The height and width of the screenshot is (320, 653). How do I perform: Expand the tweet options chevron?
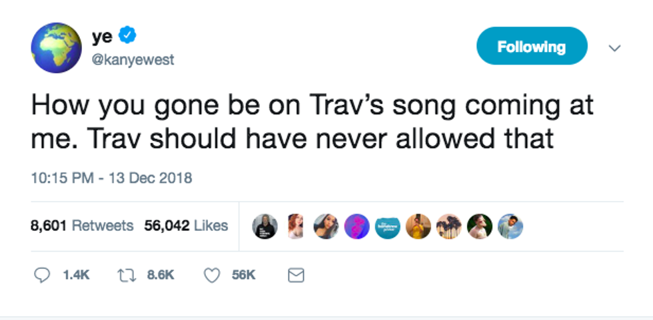point(615,48)
